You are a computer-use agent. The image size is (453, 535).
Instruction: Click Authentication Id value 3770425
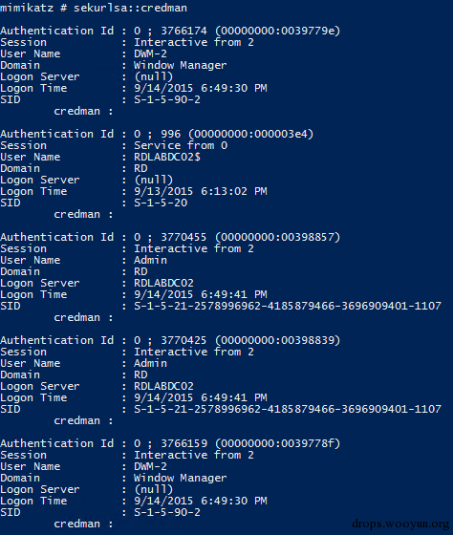pos(183,340)
